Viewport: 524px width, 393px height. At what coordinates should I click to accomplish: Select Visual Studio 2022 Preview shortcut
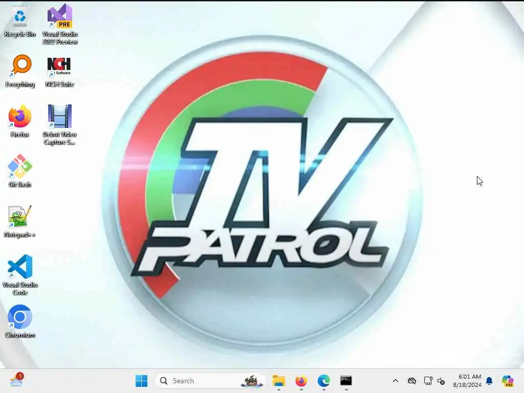click(60, 25)
